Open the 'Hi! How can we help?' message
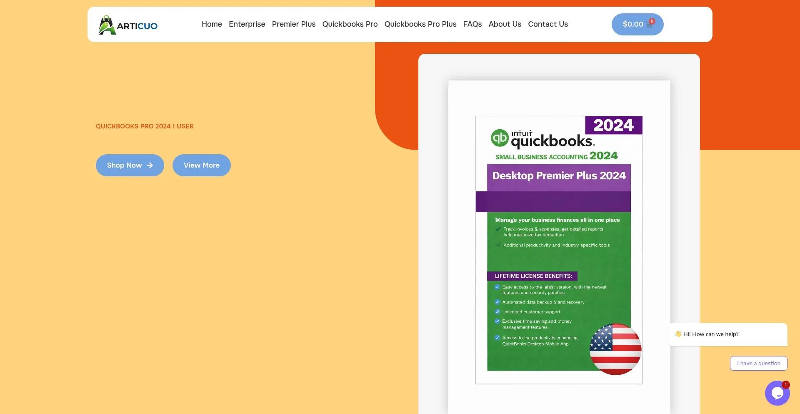This screenshot has height=414, width=800. point(728,334)
